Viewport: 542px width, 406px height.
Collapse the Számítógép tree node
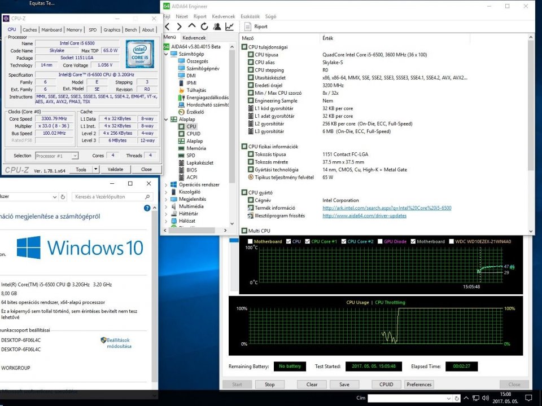pyautogui.click(x=166, y=54)
